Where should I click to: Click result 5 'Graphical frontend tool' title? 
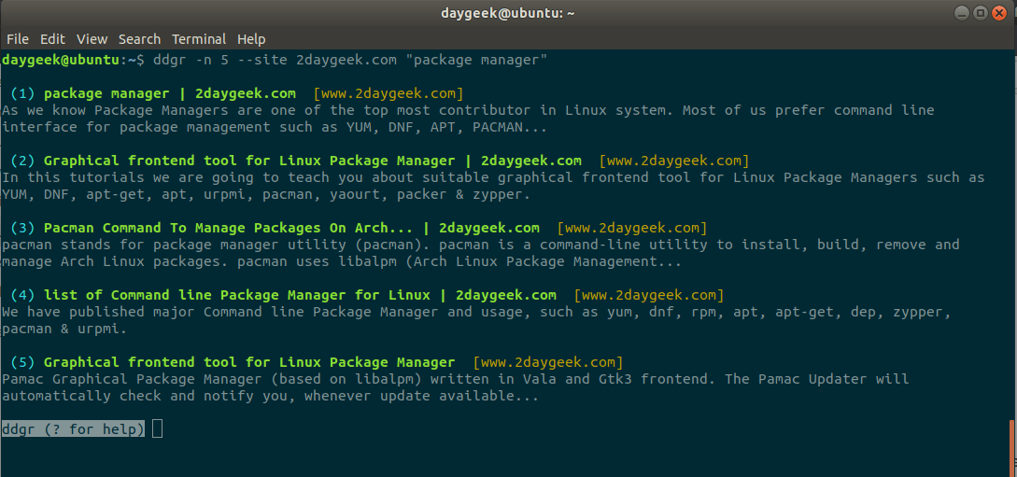point(249,362)
